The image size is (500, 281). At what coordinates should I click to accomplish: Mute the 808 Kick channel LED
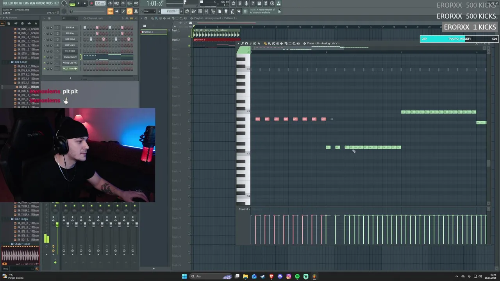45,28
